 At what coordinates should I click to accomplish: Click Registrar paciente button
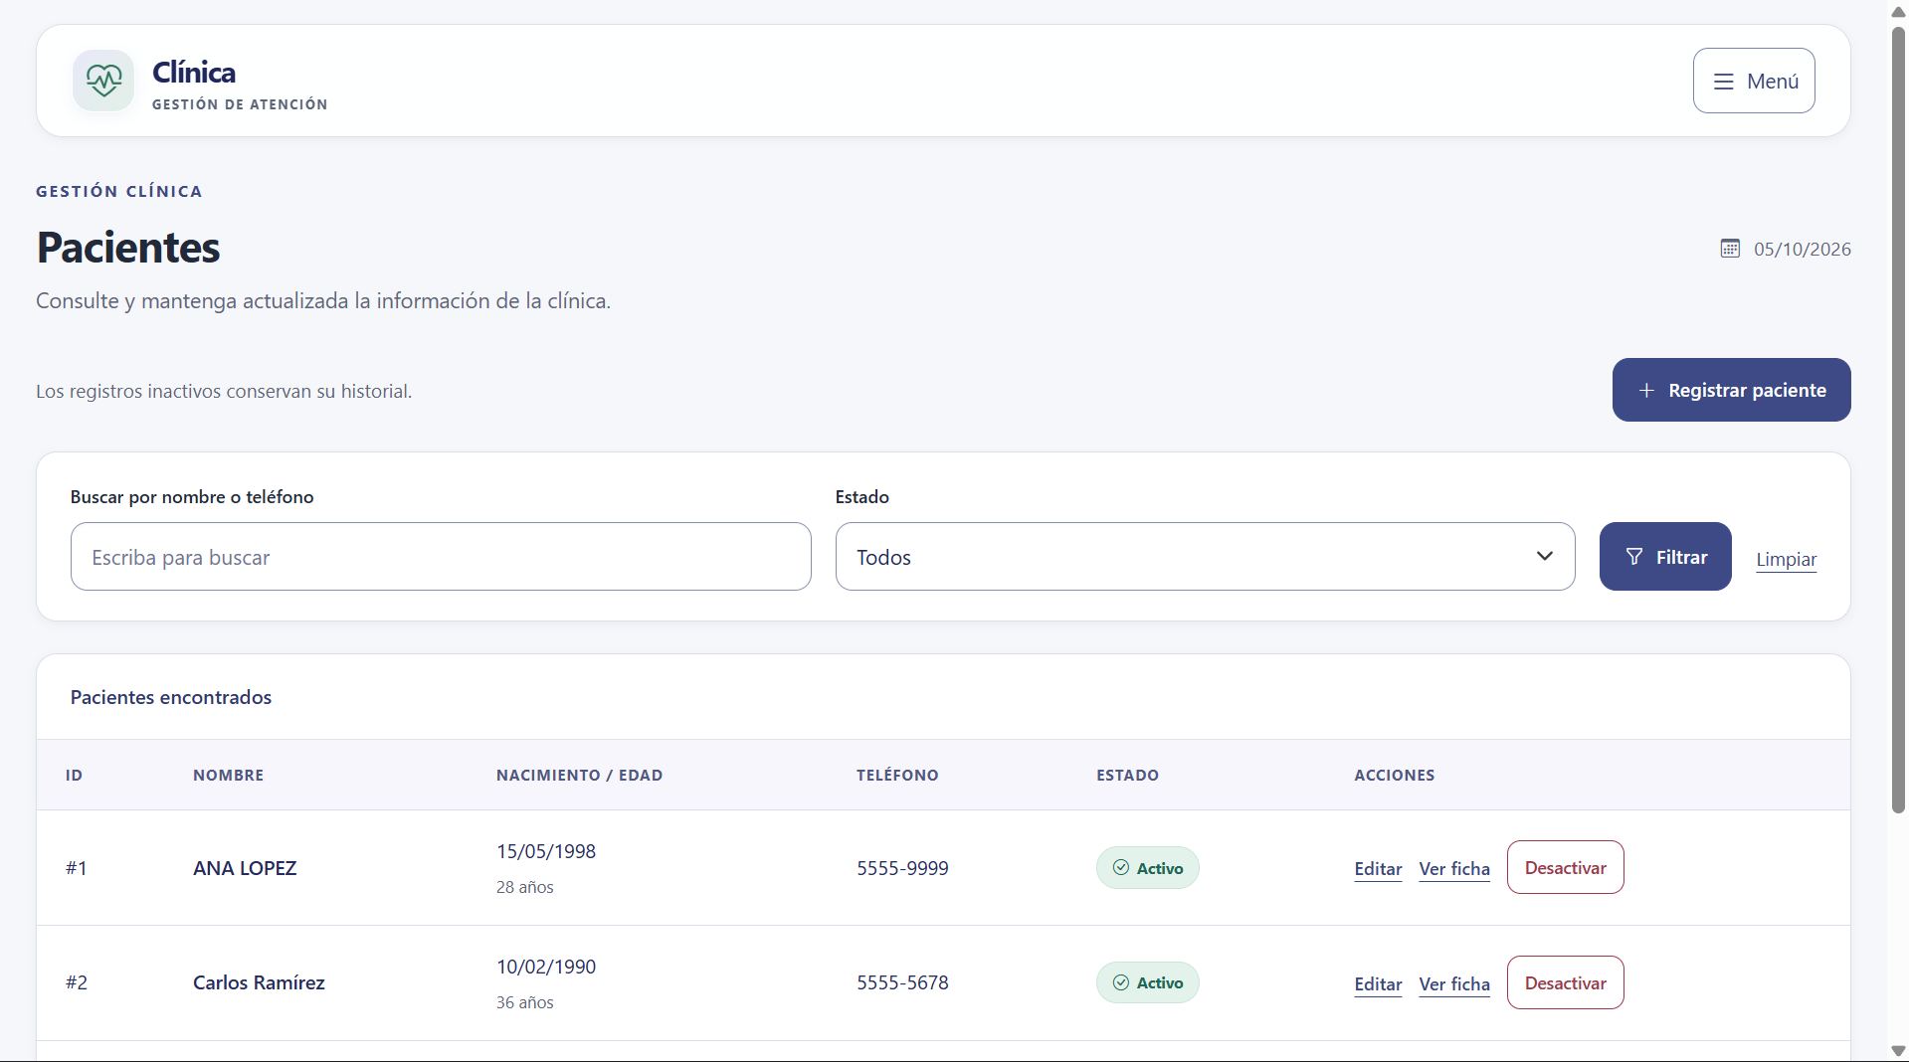[1731, 390]
